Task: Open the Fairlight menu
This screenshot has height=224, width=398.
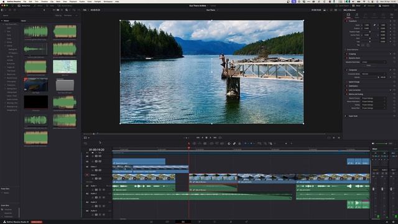Action: coord(98,1)
